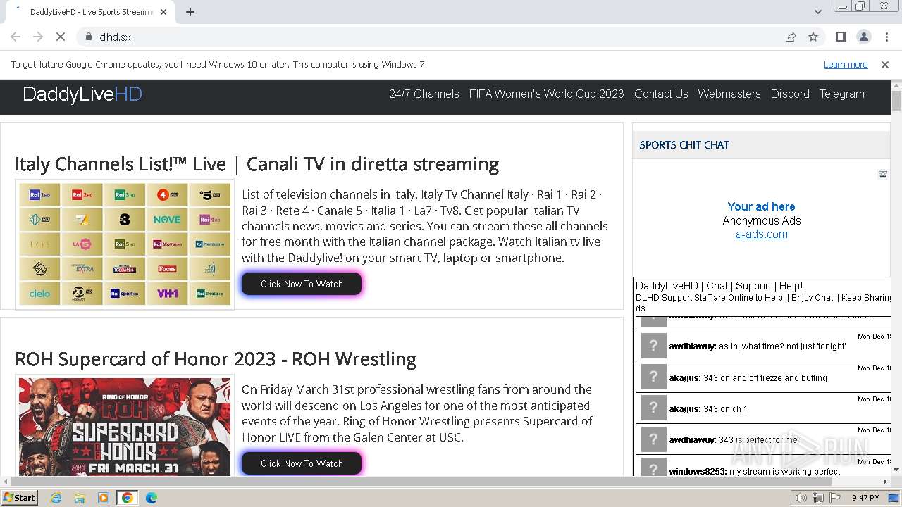Screen dimensions: 902x507
Task: Open the Webmasters menu item
Action: 729,94
